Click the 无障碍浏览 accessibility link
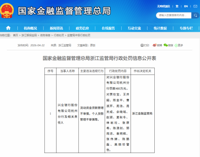 [163, 6]
